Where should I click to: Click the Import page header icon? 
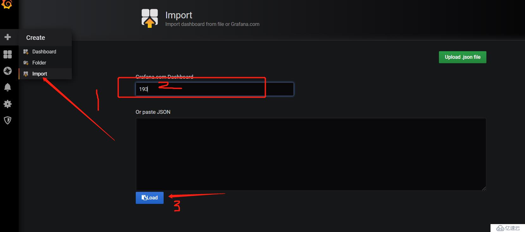click(150, 18)
